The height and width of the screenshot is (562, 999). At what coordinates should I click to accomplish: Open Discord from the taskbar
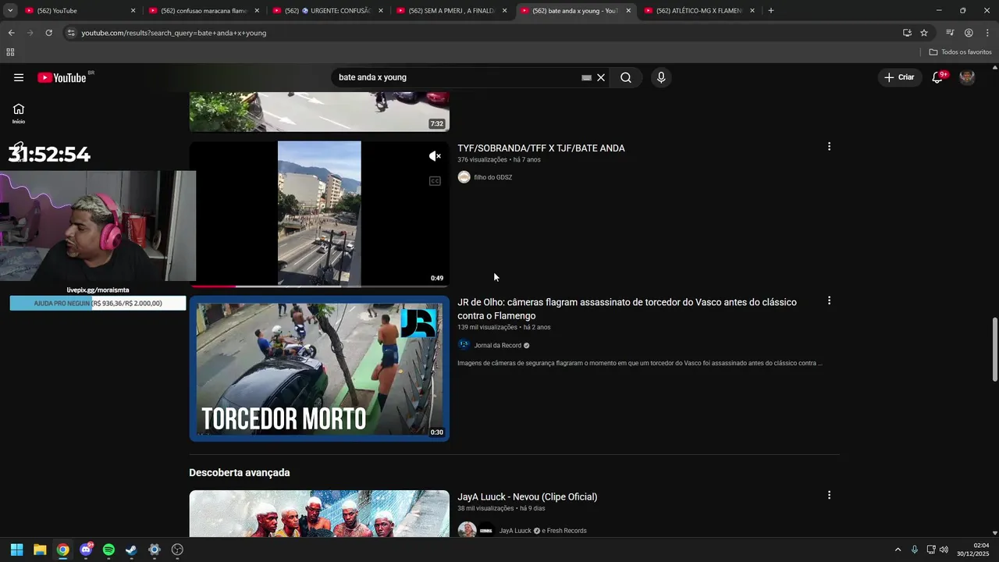point(86,550)
